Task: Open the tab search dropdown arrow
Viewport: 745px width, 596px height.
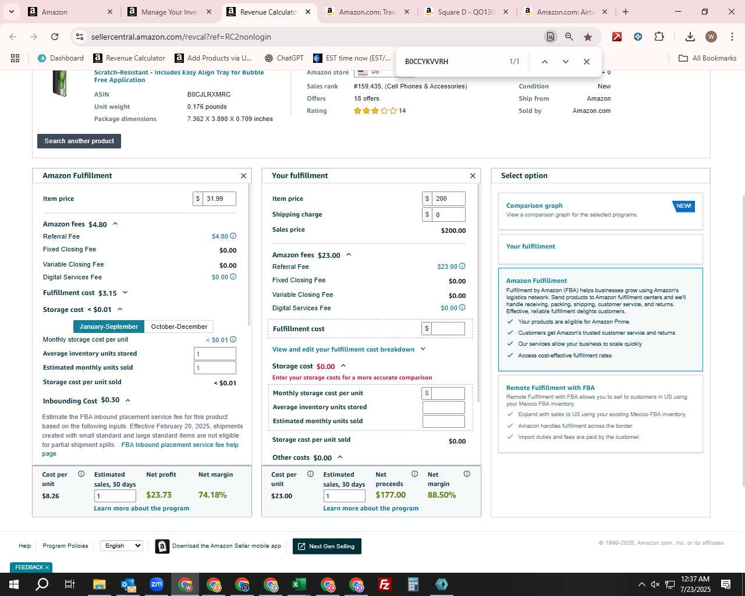Action: (x=12, y=12)
